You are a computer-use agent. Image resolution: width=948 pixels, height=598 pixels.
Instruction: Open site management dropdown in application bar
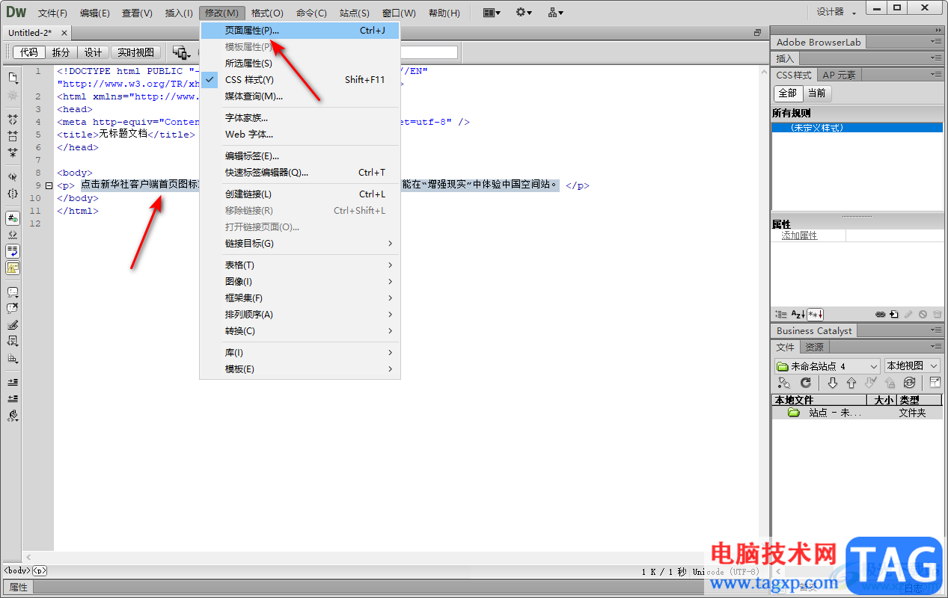556,13
